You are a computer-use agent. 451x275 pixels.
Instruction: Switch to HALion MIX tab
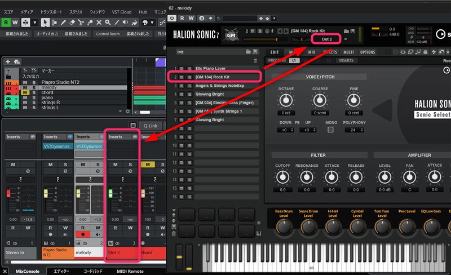coord(312,52)
